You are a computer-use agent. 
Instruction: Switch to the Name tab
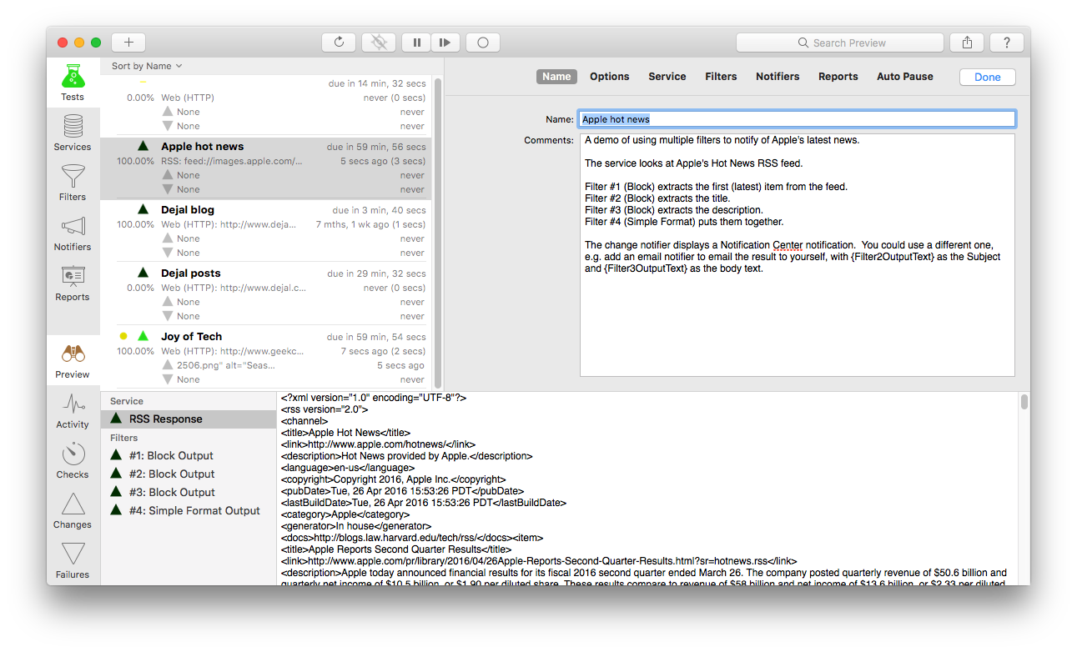click(556, 77)
